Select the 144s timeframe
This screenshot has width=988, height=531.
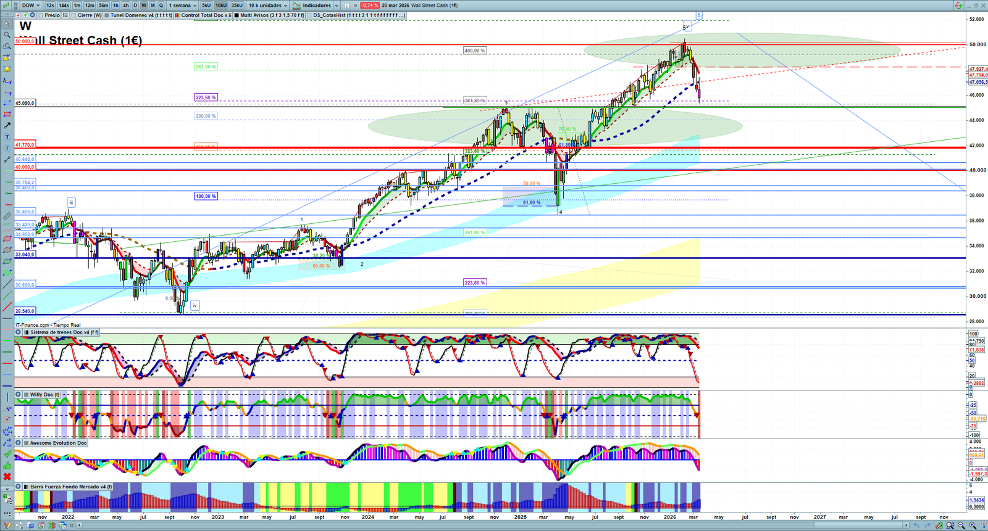pyautogui.click(x=64, y=5)
